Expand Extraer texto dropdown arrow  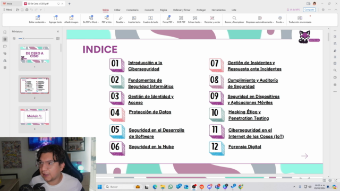click(x=201, y=22)
